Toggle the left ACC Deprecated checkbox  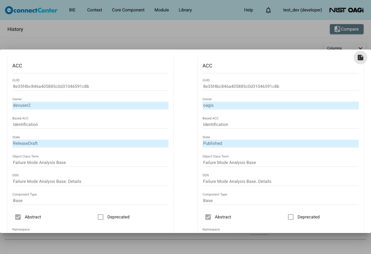[100, 217]
